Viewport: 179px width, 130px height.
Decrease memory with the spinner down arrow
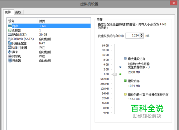142,37
